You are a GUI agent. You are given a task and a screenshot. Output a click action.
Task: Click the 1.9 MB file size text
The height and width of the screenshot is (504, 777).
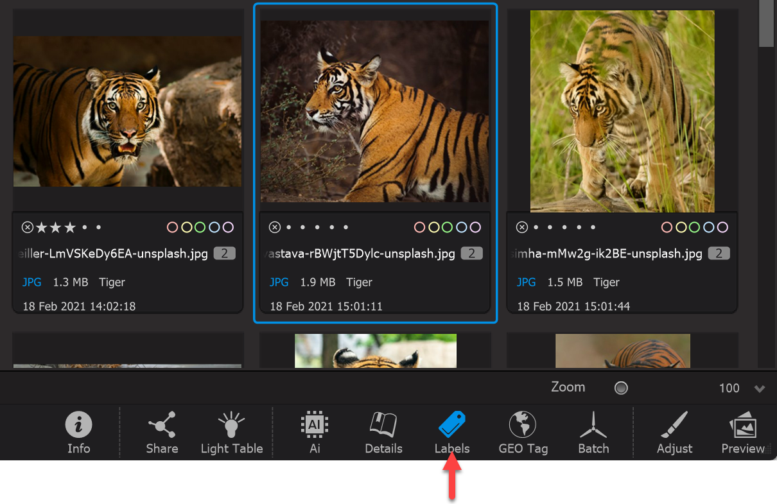click(318, 282)
